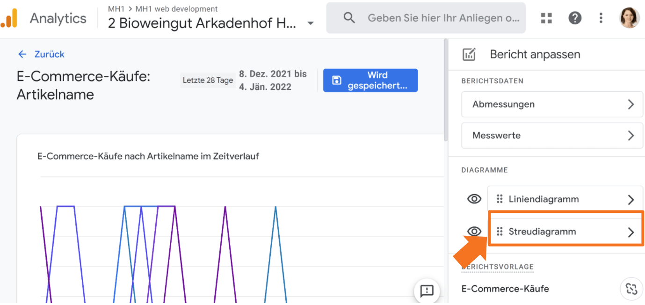Hide the Liniendiagramm with its eye toggle
The width and height of the screenshot is (645, 305).
pos(474,198)
